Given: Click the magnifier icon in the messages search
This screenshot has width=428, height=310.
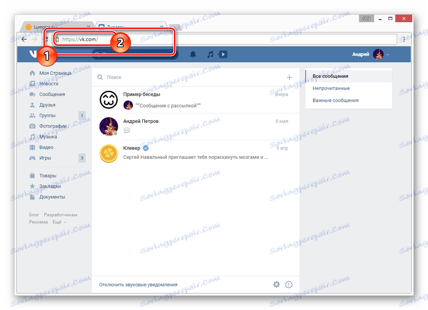Looking at the screenshot, I should point(100,77).
